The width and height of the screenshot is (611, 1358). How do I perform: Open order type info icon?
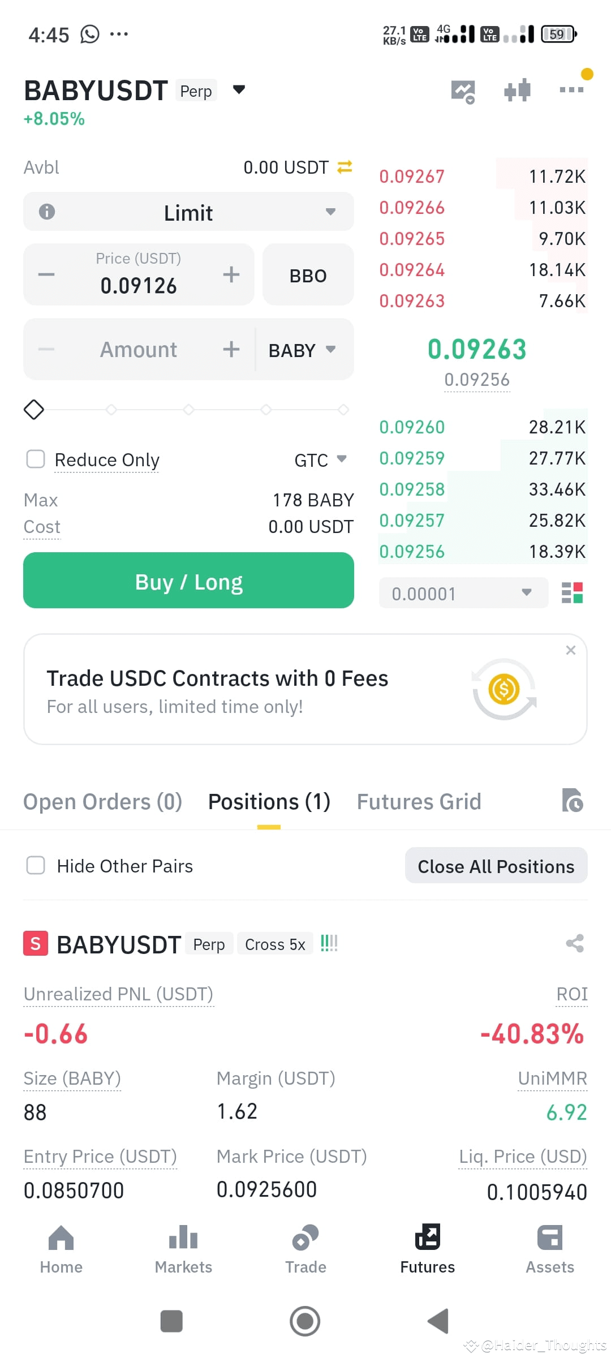tap(47, 212)
